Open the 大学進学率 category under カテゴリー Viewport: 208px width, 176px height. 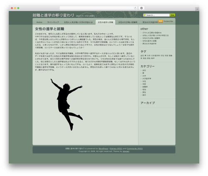coord(147,79)
